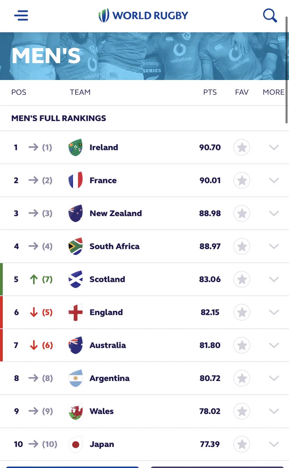The image size is (289, 468).
Task: Click the TEAM column header
Action: (80, 92)
